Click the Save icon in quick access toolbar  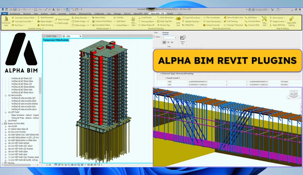14,9
